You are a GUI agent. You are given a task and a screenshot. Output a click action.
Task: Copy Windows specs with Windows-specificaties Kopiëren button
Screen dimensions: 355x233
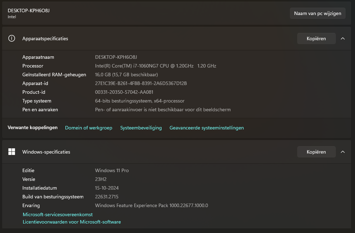tap(316, 152)
